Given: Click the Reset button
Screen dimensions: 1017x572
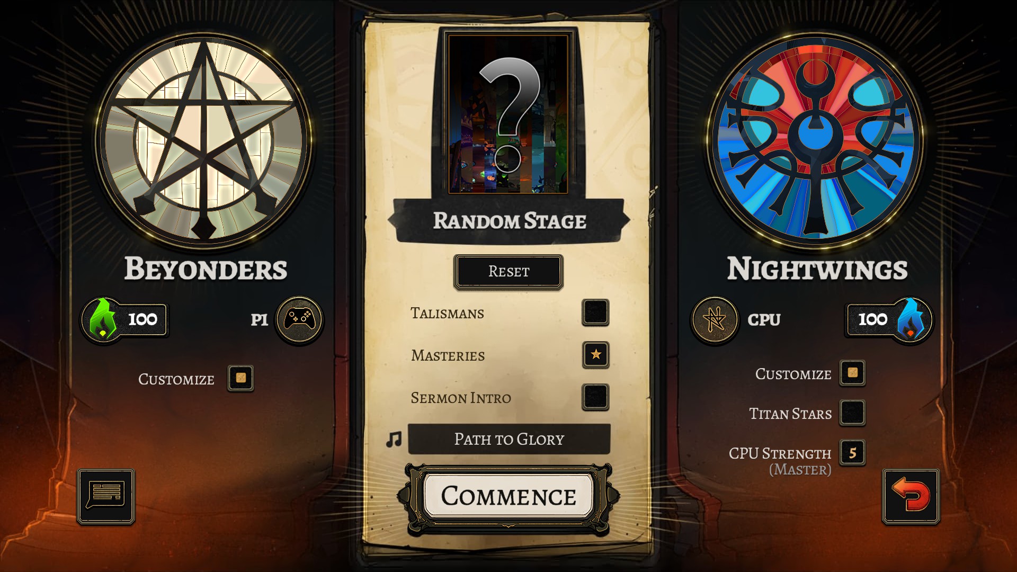Looking at the screenshot, I should 508,272.
